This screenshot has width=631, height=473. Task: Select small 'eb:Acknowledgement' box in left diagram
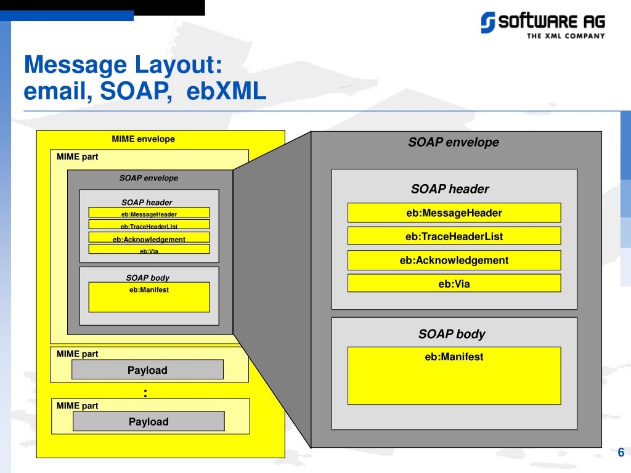pos(149,237)
